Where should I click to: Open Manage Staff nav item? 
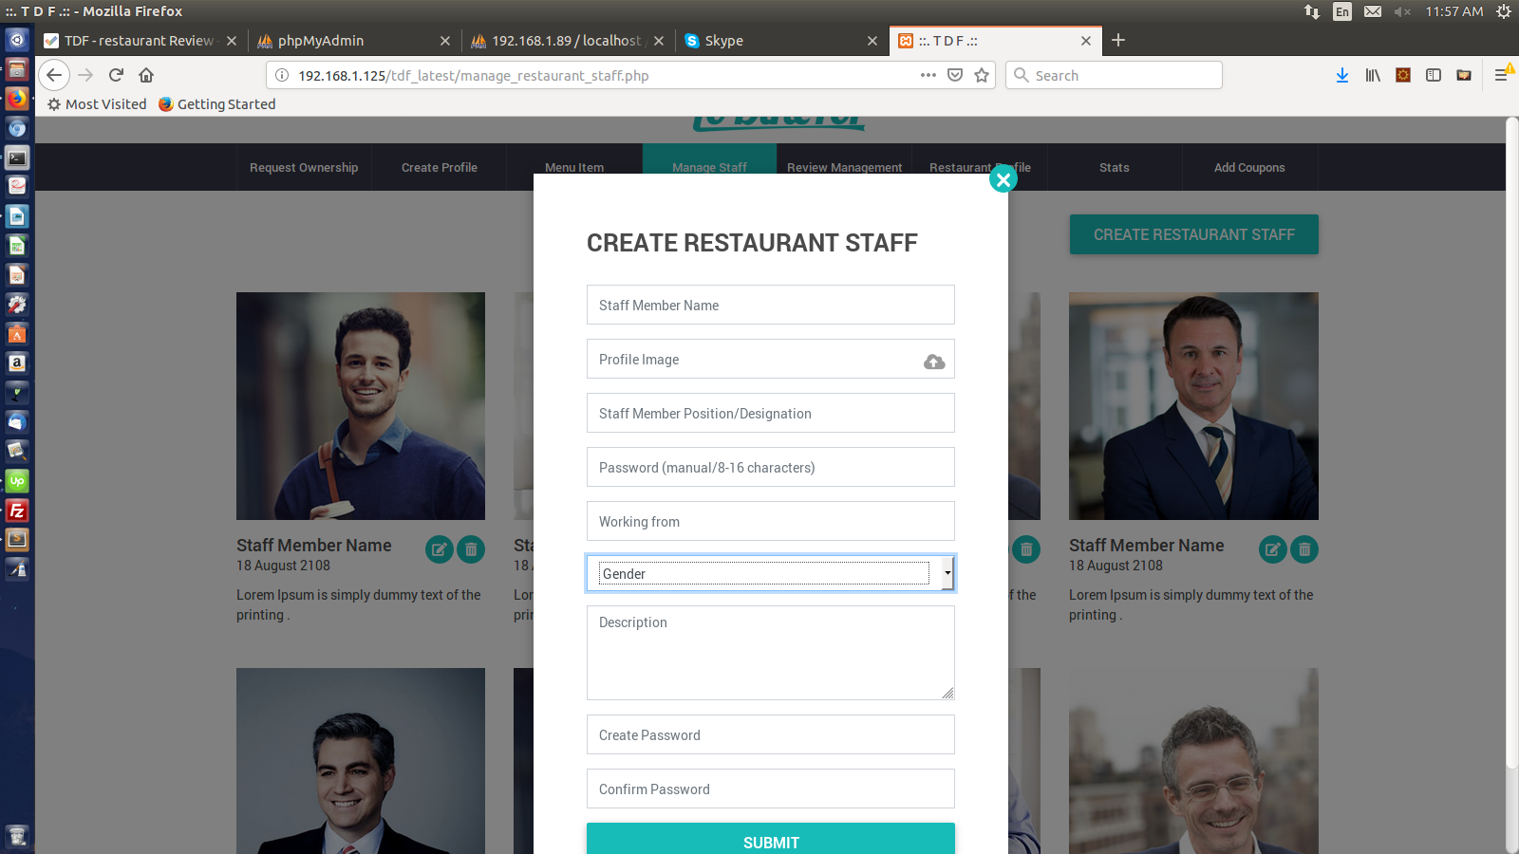tap(709, 167)
